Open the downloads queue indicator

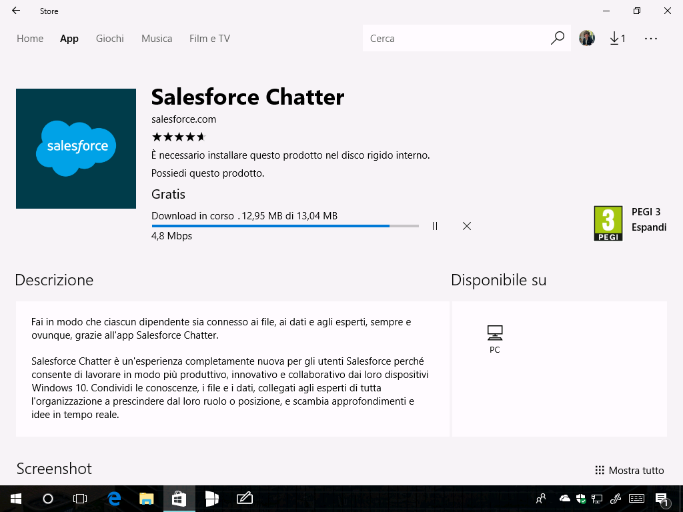pos(618,38)
